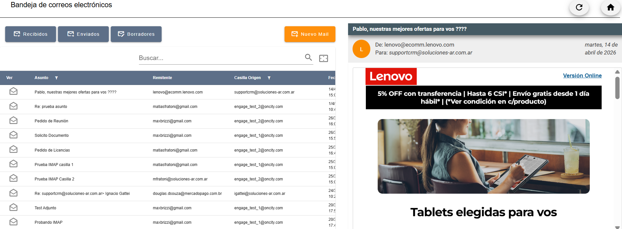View the 'Re: prueba asunto' email envelope icon

pos(13,106)
